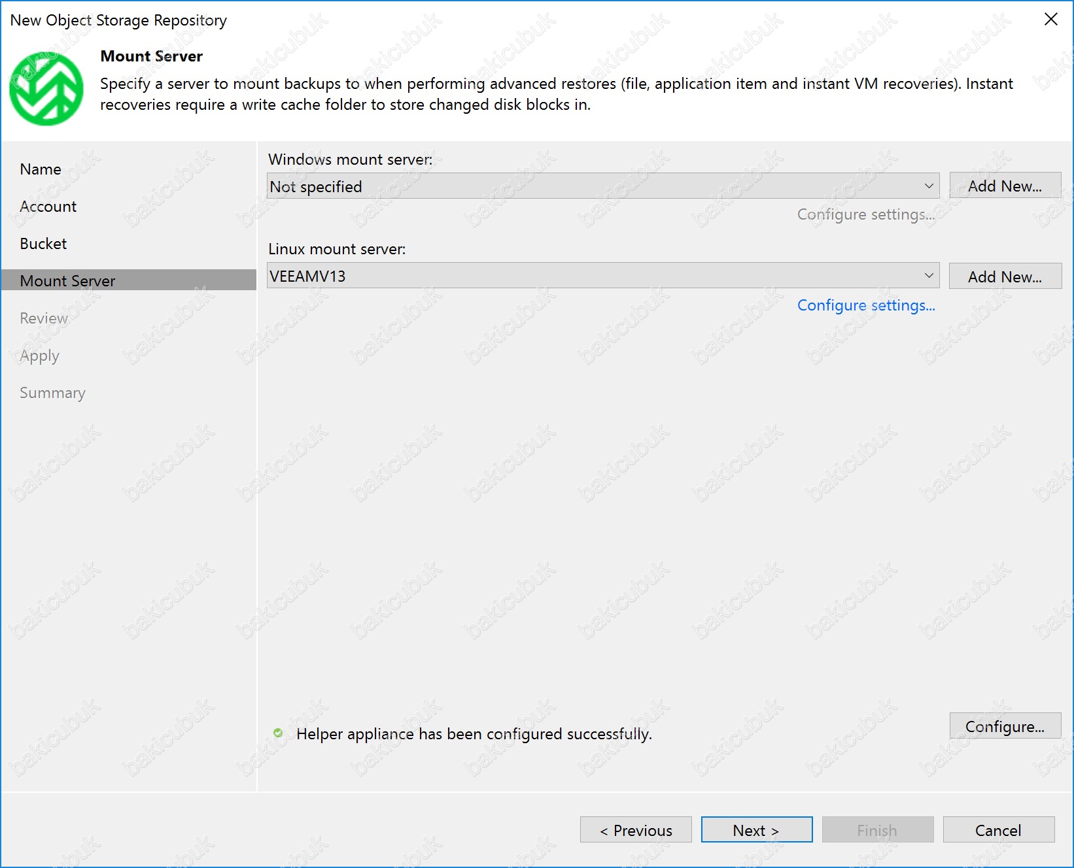Viewport: 1074px width, 868px height.
Task: Switch to the Bucket step
Action: click(43, 244)
